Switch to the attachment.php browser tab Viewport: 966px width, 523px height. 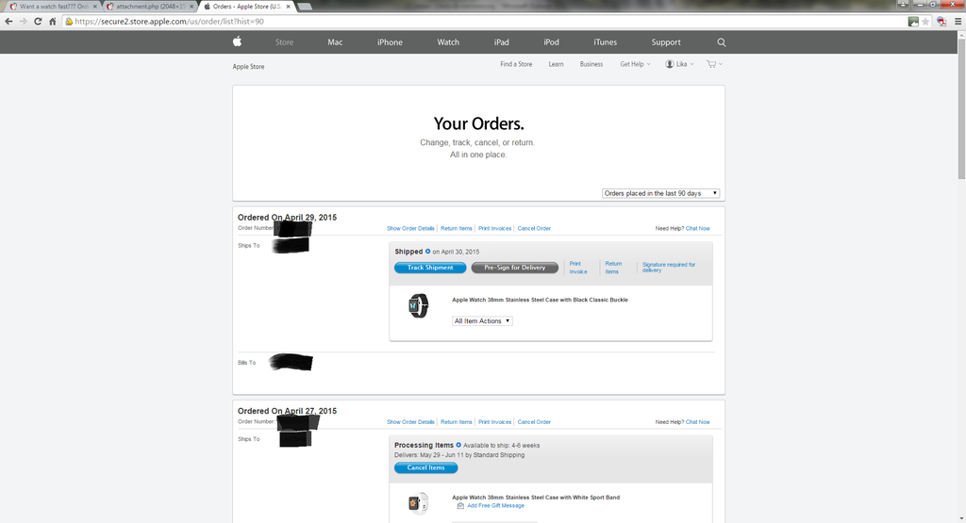pyautogui.click(x=150, y=7)
